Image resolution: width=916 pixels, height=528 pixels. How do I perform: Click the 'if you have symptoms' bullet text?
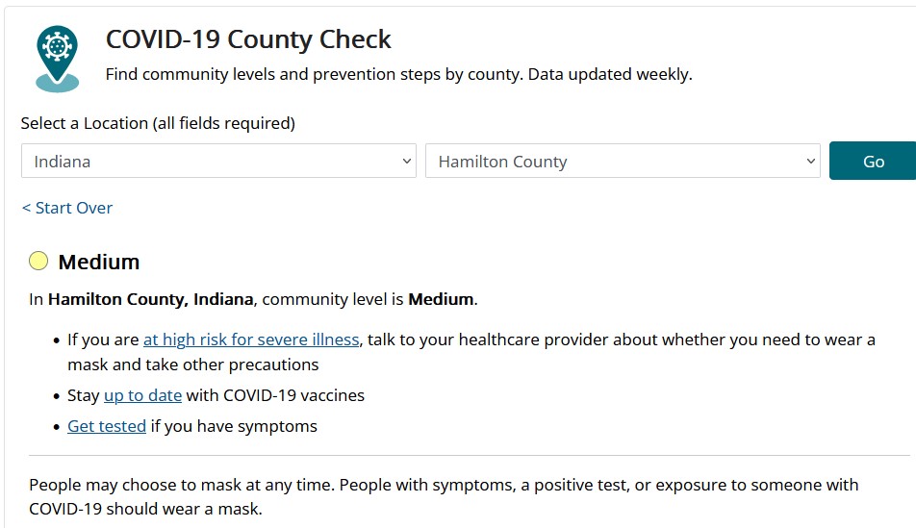234,426
